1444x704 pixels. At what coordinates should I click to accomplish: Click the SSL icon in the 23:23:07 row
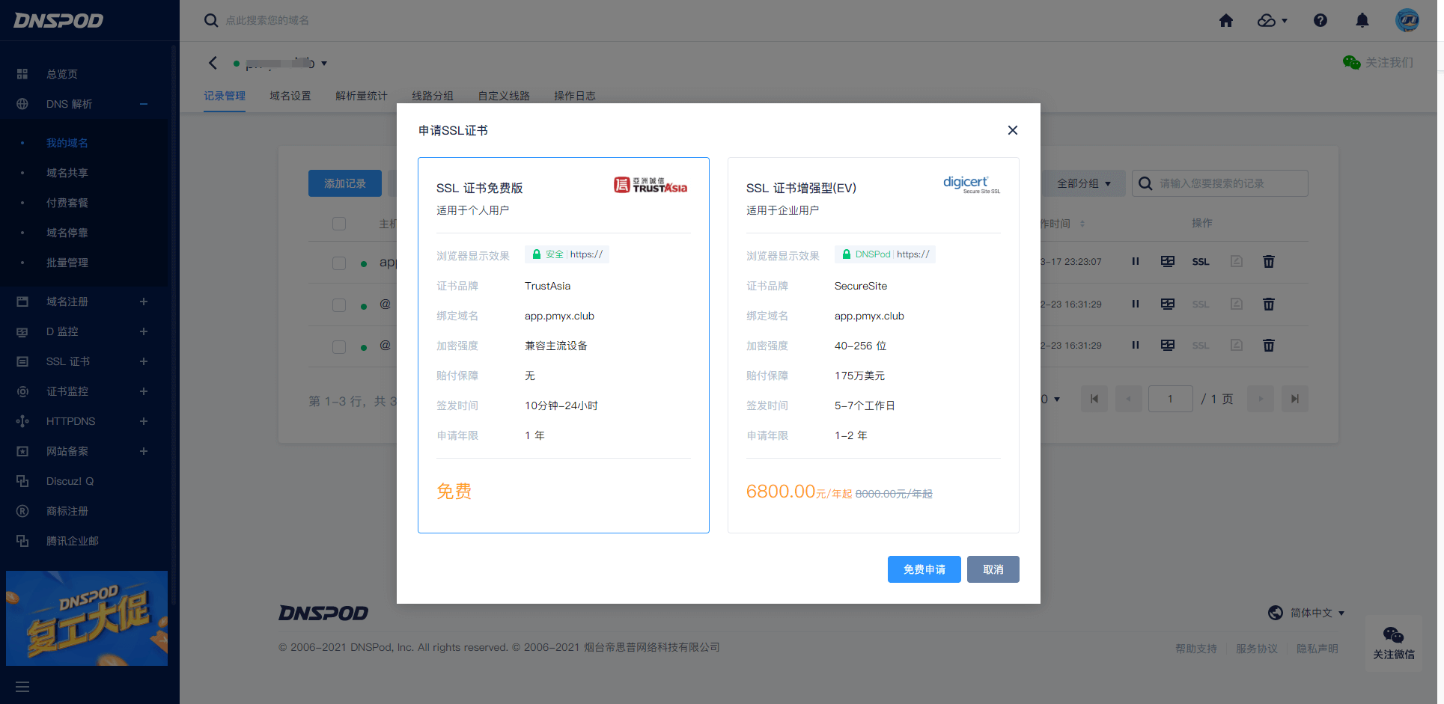pos(1201,262)
